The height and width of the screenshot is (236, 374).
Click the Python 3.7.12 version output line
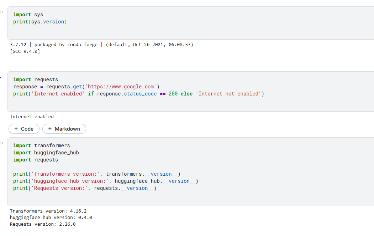101,45
